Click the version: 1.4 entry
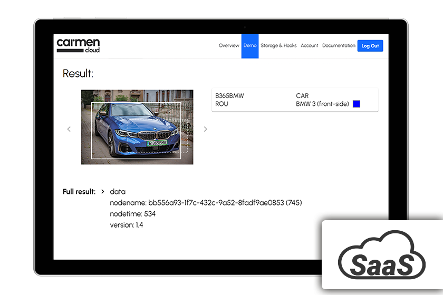 127,225
